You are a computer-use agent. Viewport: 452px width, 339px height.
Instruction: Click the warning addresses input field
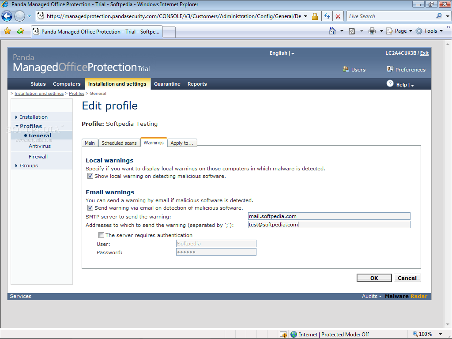coord(329,225)
